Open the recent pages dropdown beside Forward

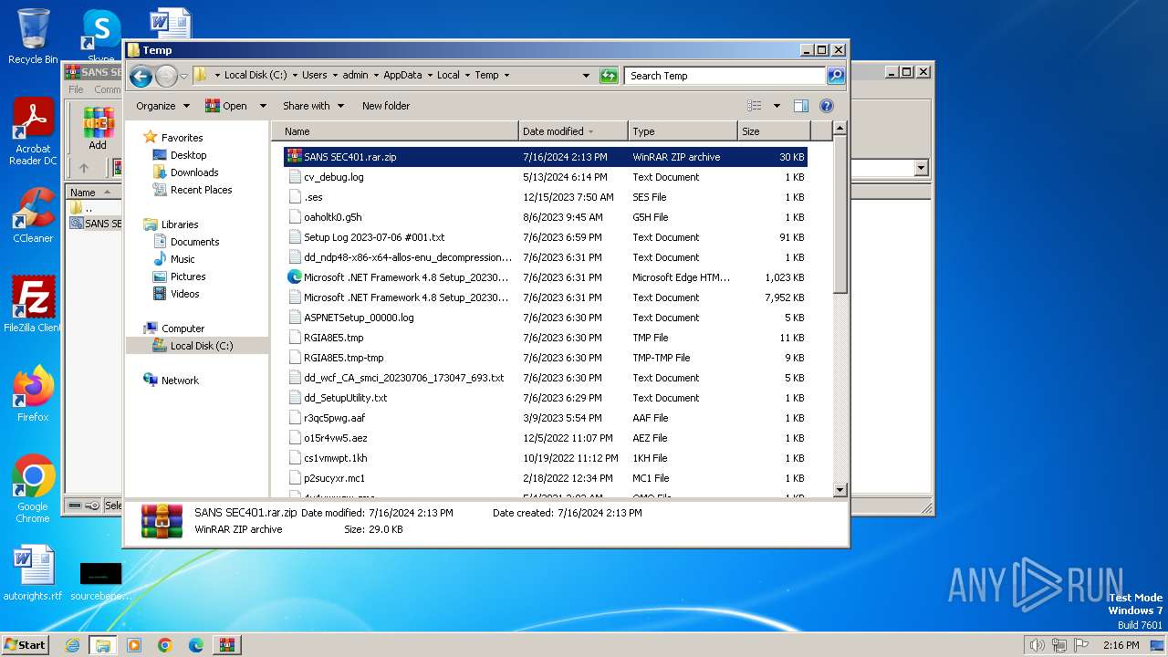tap(183, 77)
